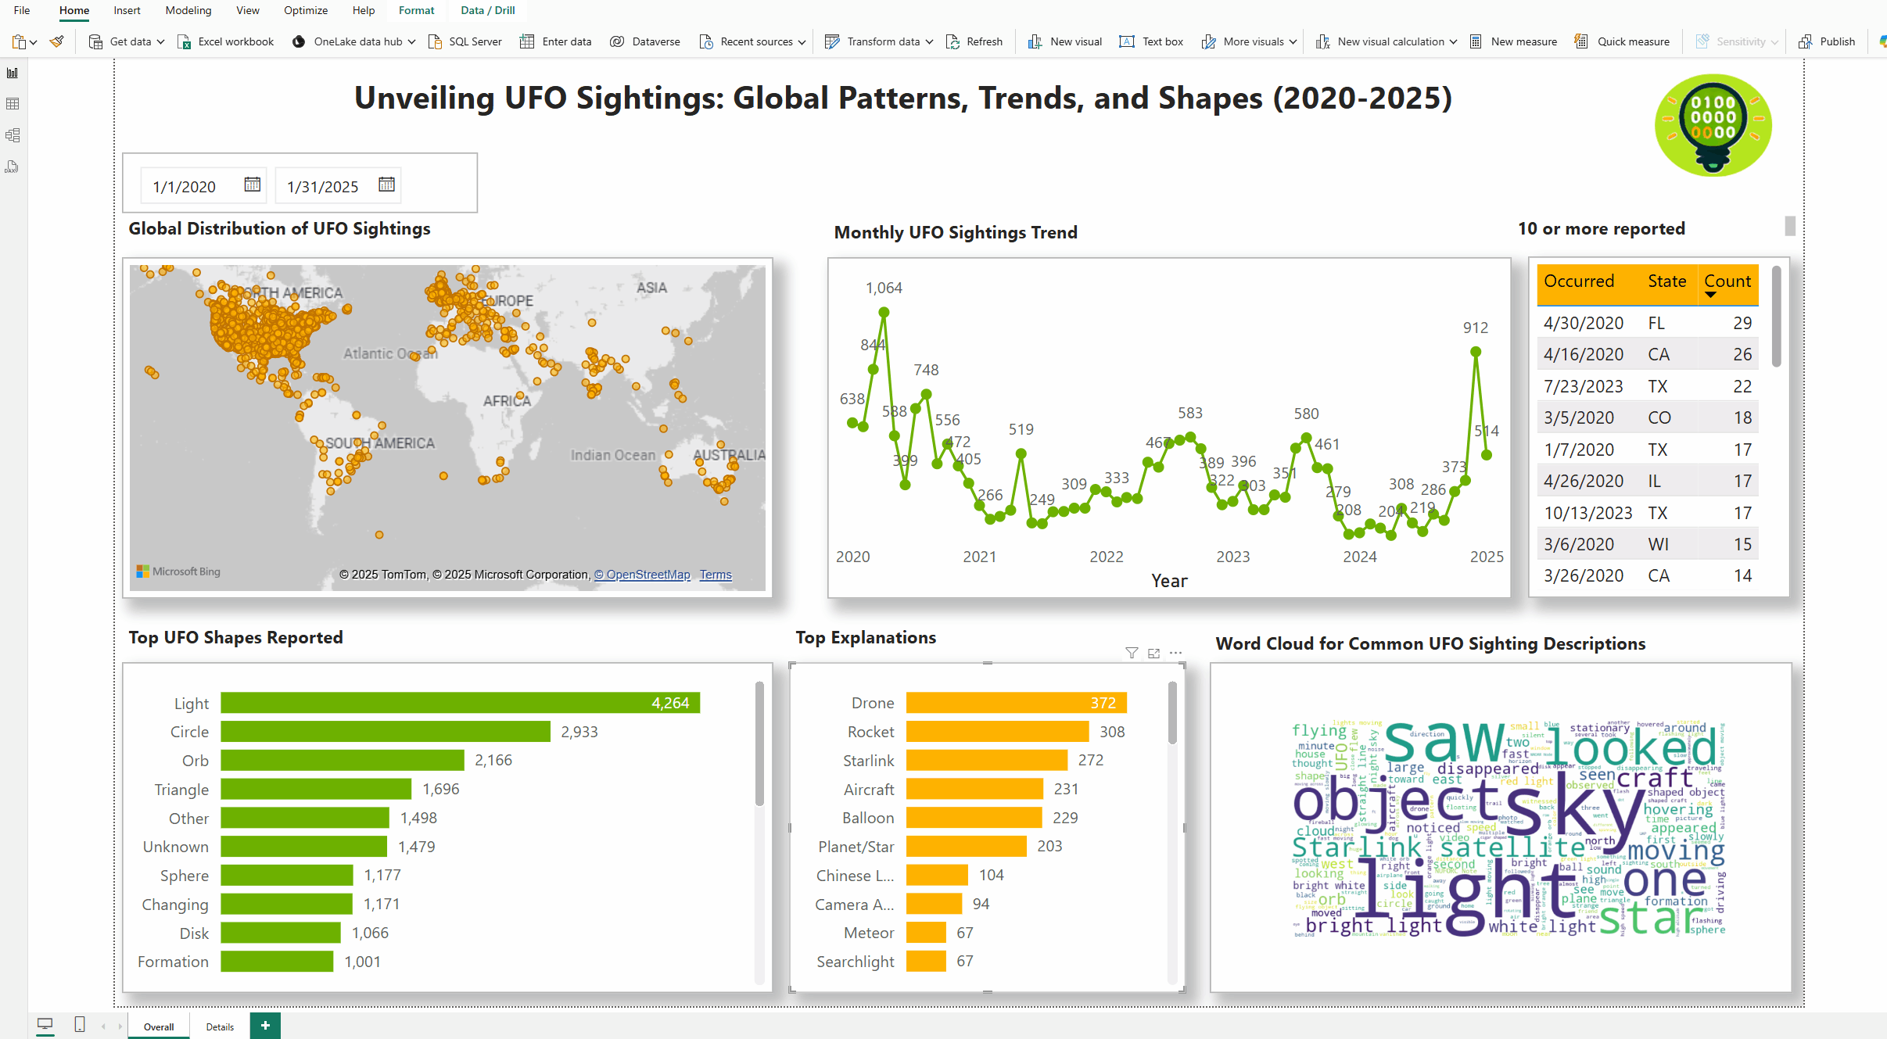Image resolution: width=1887 pixels, height=1039 pixels.
Task: Switch to the Table view sidebar icon
Action: (13, 104)
